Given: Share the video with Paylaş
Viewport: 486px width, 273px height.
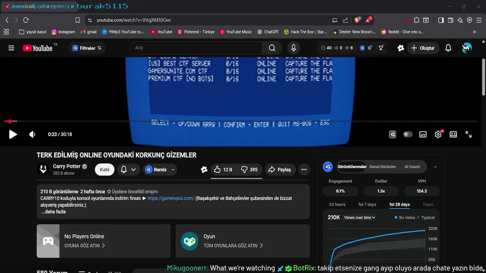Looking at the screenshot, I should 279,170.
